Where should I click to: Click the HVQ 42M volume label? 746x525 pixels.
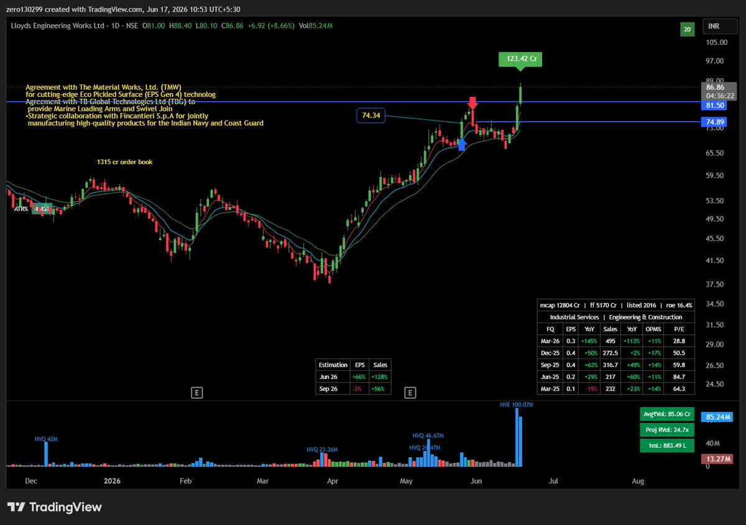(x=47, y=438)
